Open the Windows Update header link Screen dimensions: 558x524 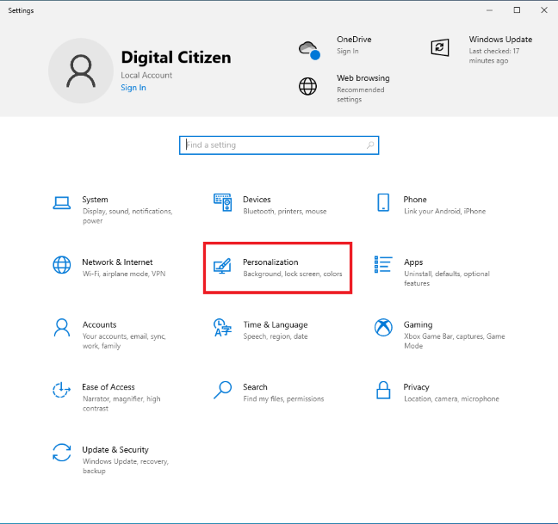click(500, 39)
